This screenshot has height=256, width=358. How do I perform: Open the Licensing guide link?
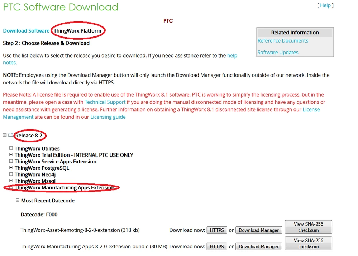coord(108,117)
